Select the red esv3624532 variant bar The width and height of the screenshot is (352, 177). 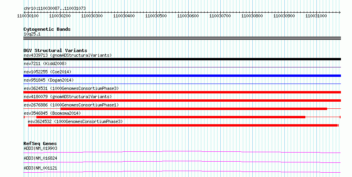pos(183,125)
